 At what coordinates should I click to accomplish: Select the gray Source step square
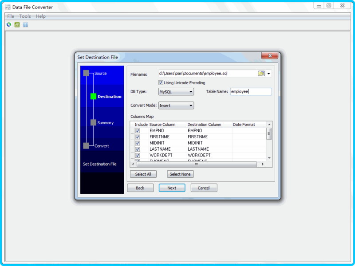pos(86,73)
